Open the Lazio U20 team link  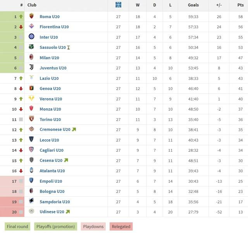point(49,78)
